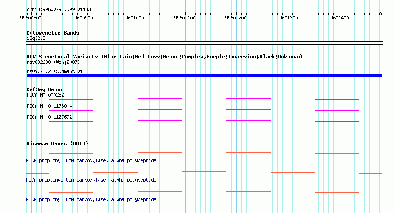
Task: Open the first PCCA propionyl CoA carboxylase link
Action: pos(91,160)
